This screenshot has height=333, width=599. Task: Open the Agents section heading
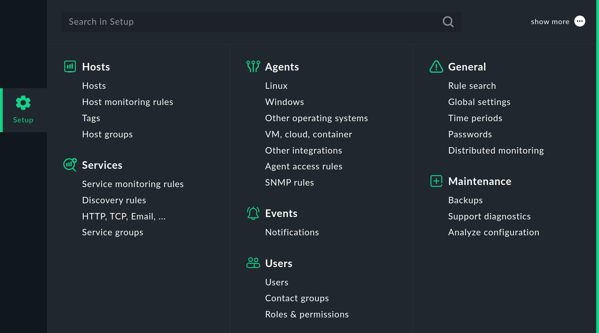click(x=282, y=67)
